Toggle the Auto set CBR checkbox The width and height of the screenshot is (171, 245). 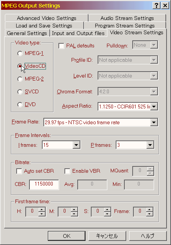tap(19, 171)
